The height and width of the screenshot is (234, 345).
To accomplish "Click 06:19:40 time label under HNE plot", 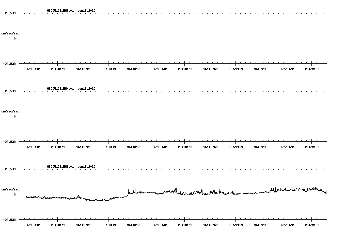I will pos(185,69).
